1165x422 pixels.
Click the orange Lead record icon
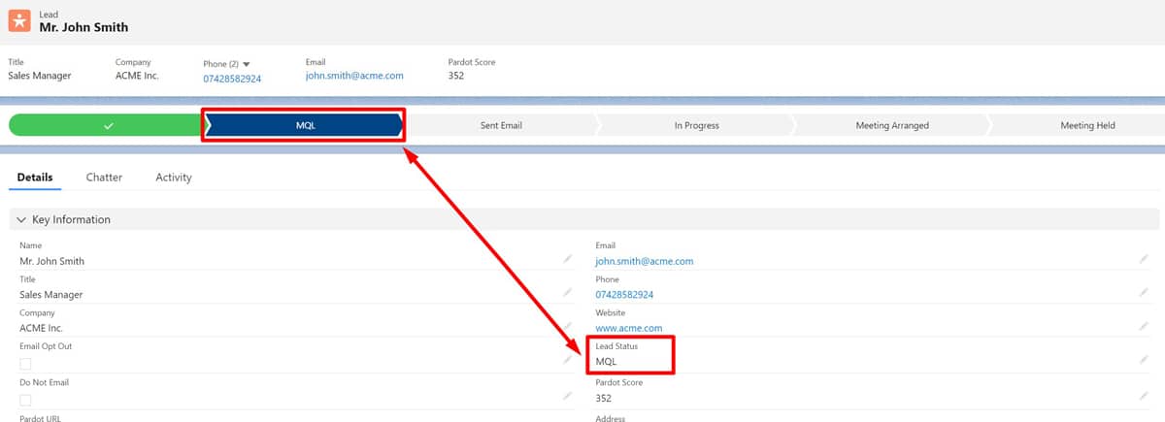tap(19, 20)
